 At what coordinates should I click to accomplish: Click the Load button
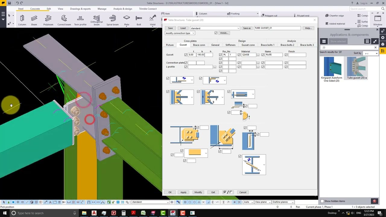183,28
